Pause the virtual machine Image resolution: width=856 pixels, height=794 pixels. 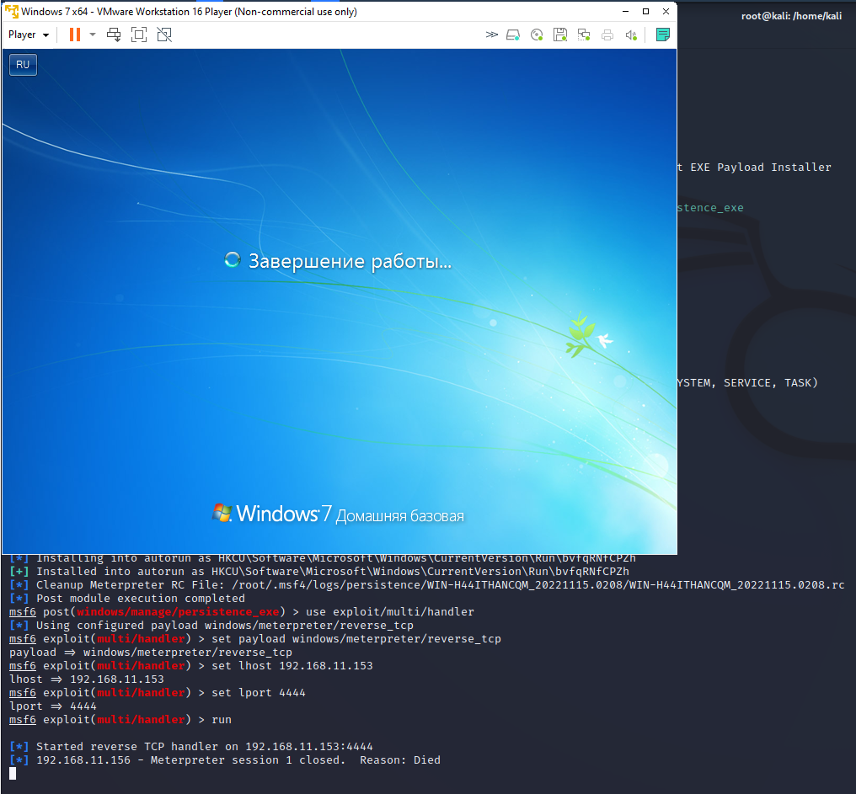tap(75, 35)
